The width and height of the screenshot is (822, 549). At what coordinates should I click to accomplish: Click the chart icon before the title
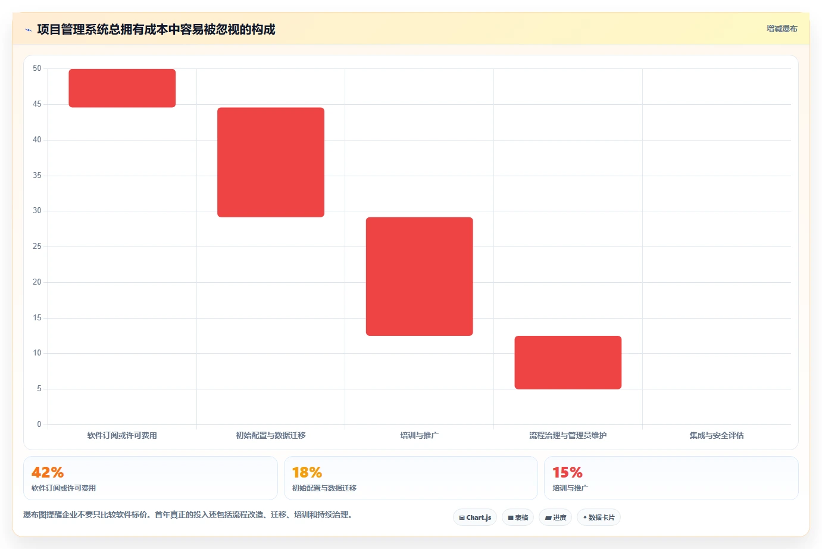(x=29, y=30)
